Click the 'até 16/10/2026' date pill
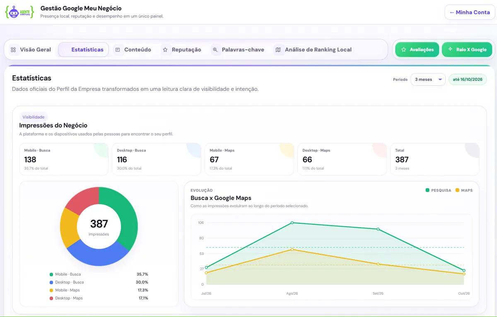The image size is (497, 317). (468, 80)
